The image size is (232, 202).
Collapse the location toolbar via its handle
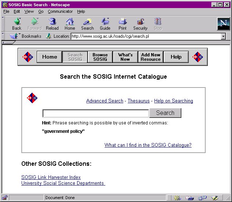[3, 36]
